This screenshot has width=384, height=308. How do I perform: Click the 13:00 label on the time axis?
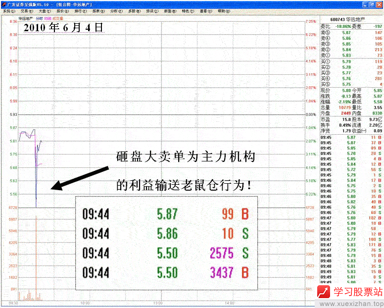(x=158, y=303)
